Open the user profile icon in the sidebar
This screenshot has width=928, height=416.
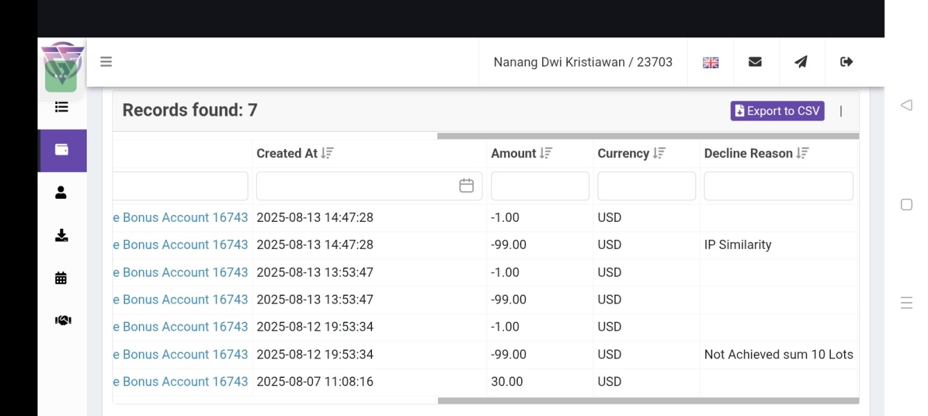pos(61,193)
